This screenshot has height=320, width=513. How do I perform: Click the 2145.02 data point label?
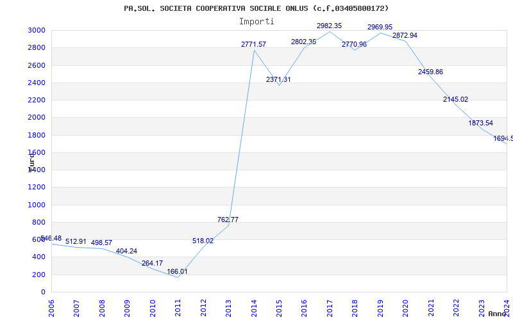(455, 100)
